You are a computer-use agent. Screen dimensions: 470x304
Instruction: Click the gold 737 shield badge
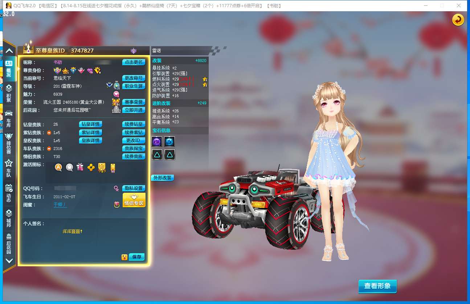coord(102,167)
